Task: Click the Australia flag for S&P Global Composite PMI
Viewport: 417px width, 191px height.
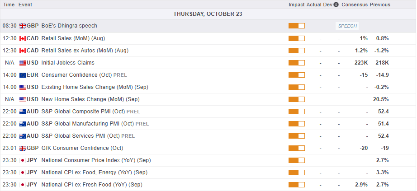Action: (x=23, y=112)
